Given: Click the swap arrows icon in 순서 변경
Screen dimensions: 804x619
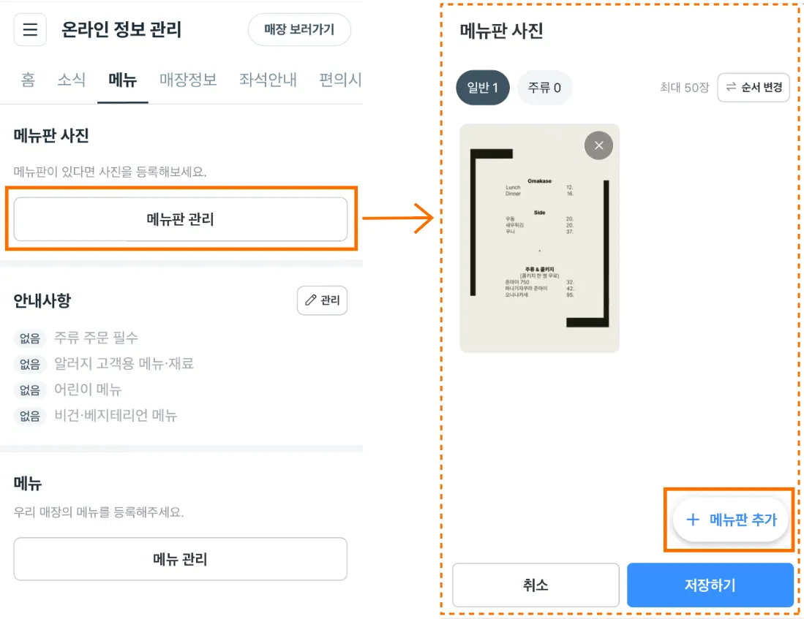Looking at the screenshot, I should point(731,88).
